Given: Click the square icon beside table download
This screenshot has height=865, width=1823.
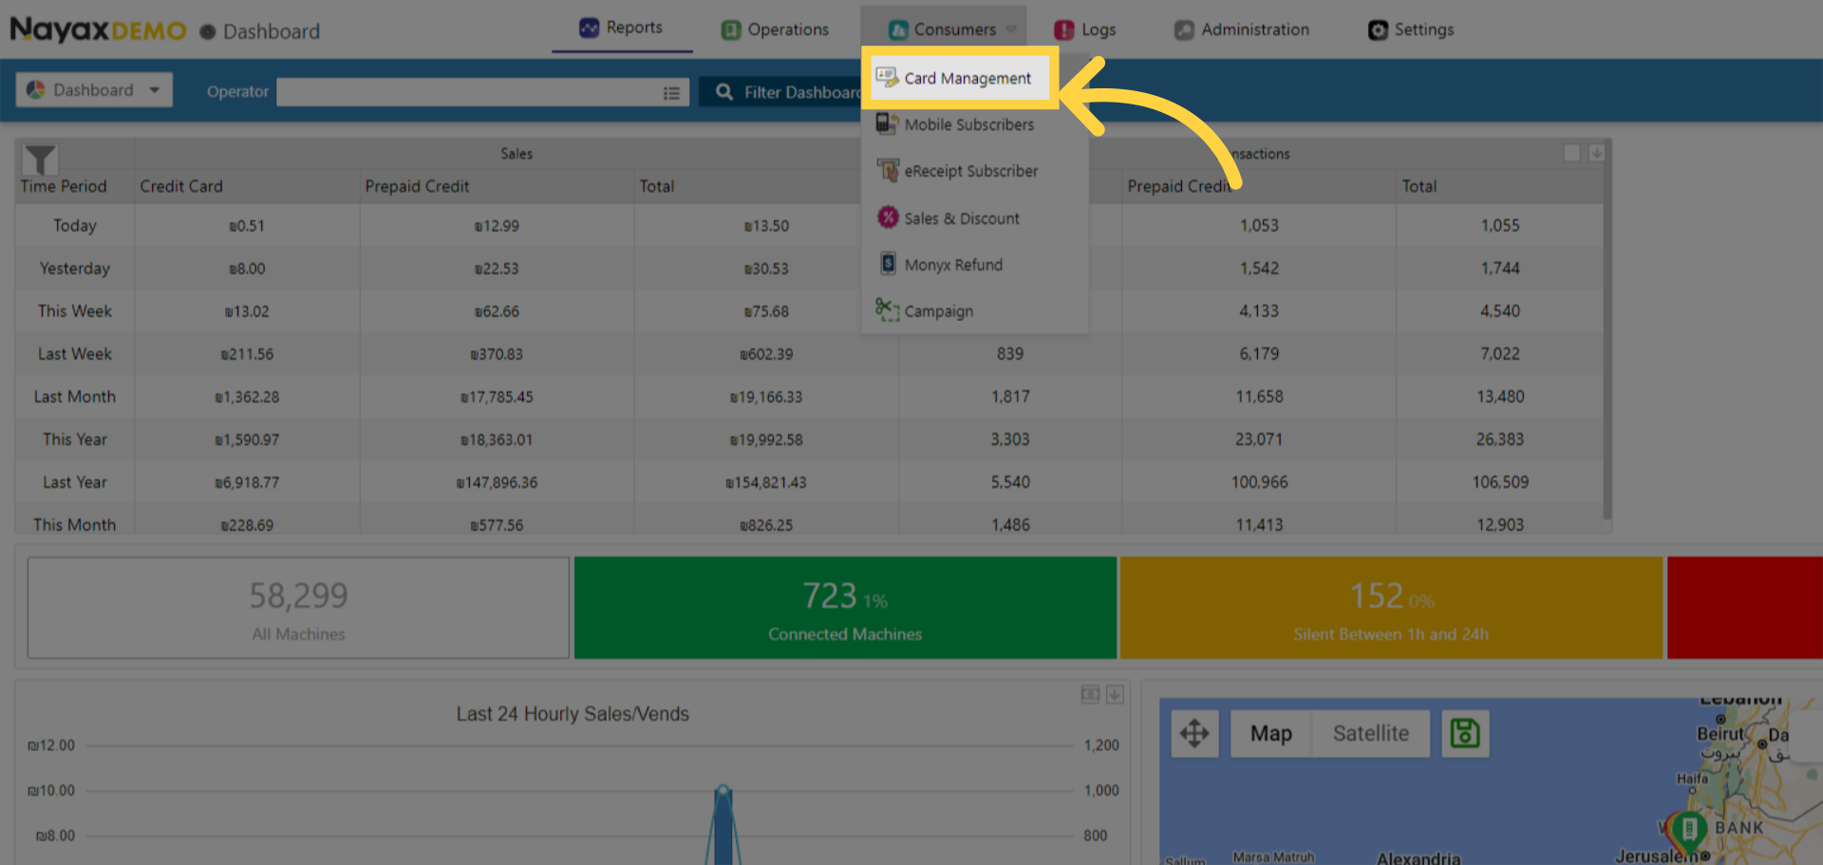Looking at the screenshot, I should point(1572,153).
